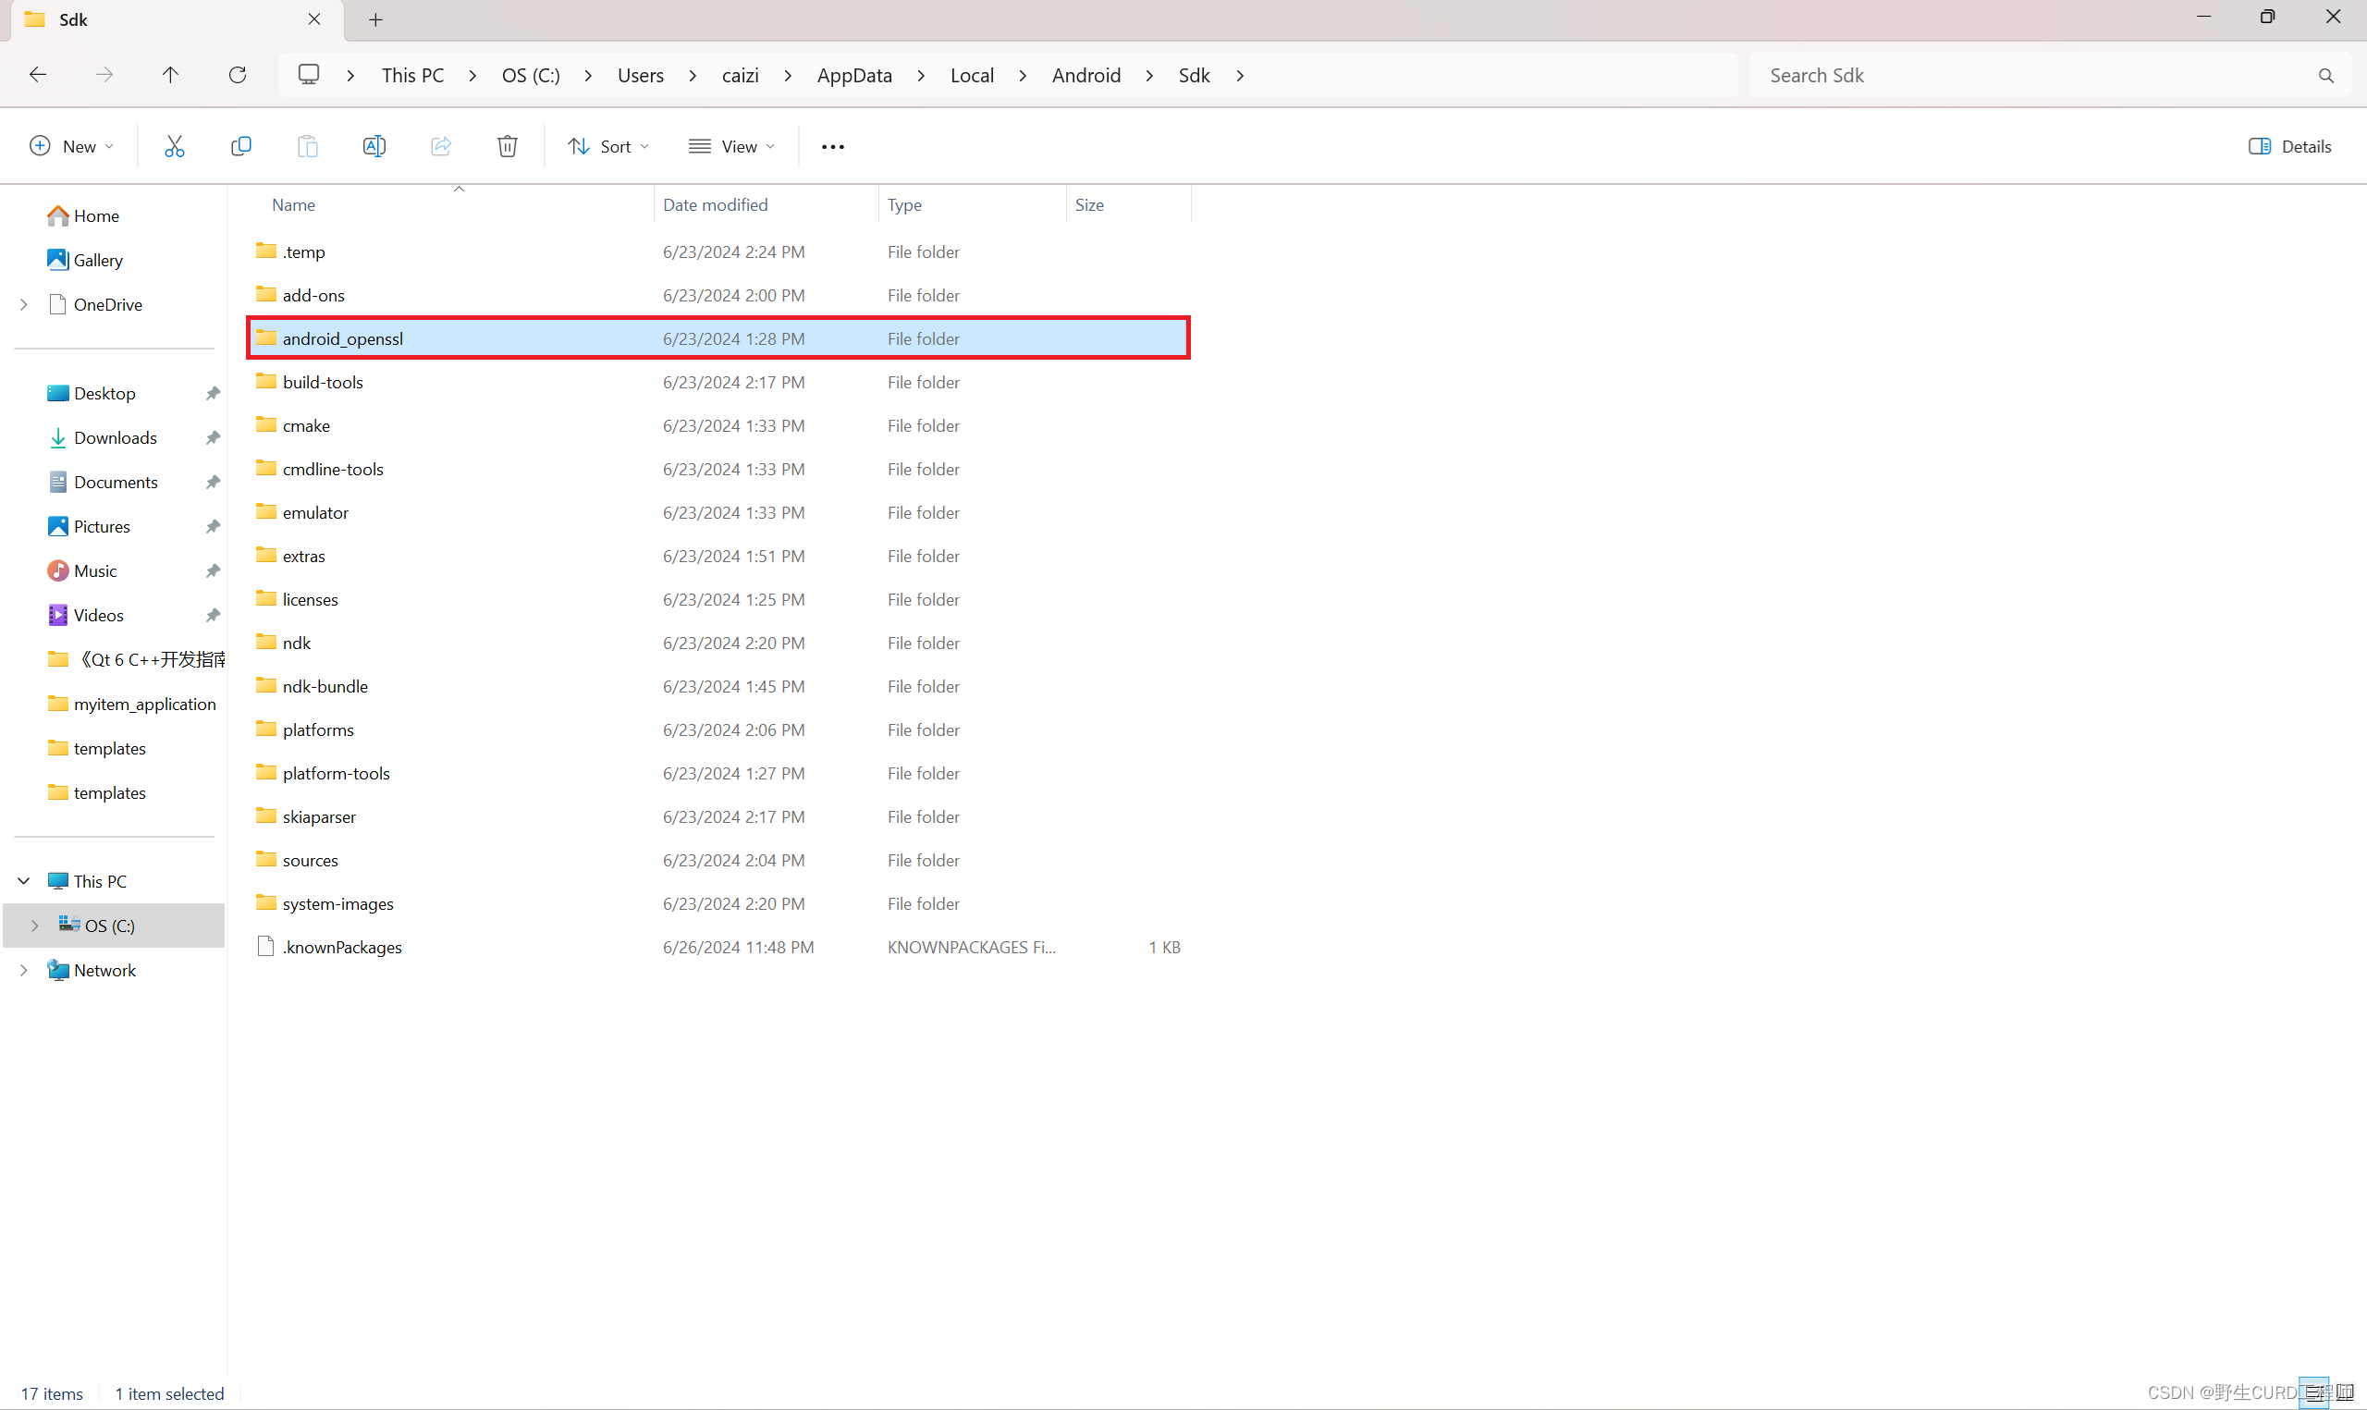Open pinned Videos folder
The image size is (2367, 1410).
(x=86, y=616)
